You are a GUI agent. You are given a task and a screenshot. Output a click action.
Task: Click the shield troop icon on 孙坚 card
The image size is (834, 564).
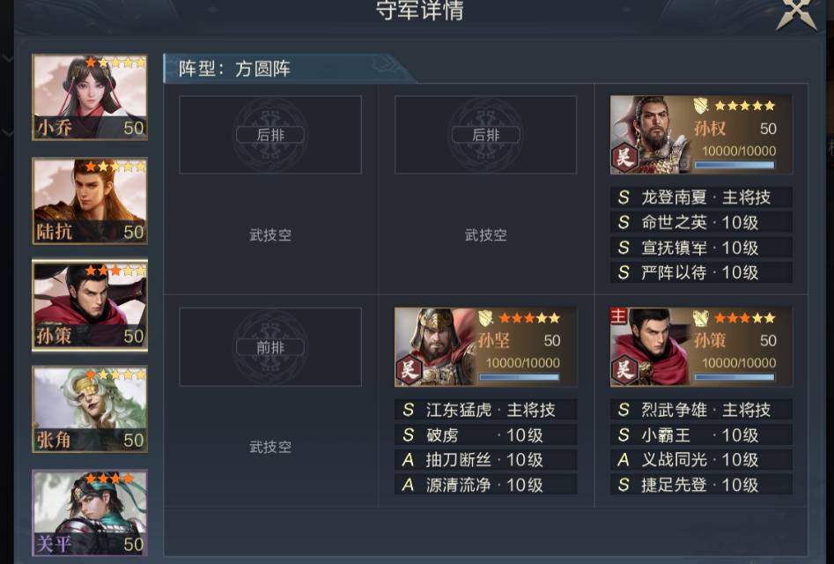485,318
